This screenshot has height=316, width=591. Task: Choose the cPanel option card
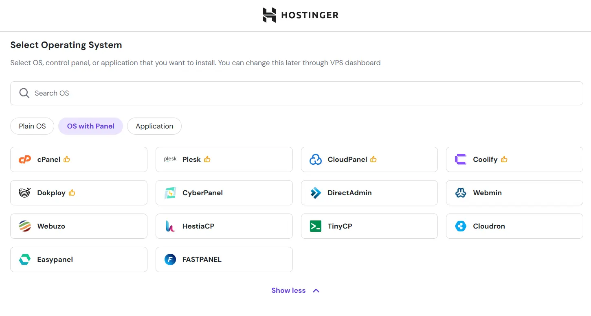click(x=79, y=159)
